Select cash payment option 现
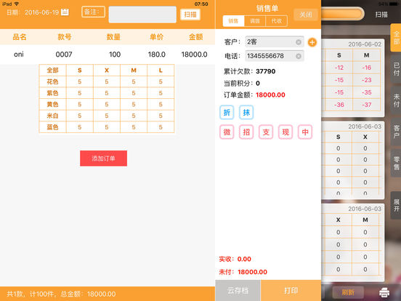Image resolution: width=401 pixels, height=301 pixels. click(285, 132)
